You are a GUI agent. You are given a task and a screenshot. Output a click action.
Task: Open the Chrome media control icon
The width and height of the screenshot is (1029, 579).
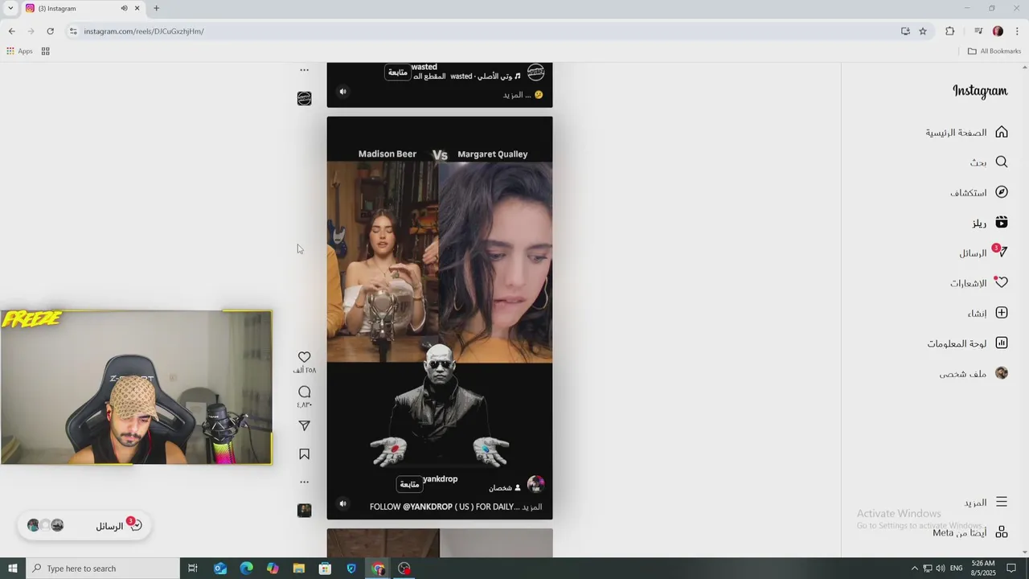pyautogui.click(x=978, y=31)
